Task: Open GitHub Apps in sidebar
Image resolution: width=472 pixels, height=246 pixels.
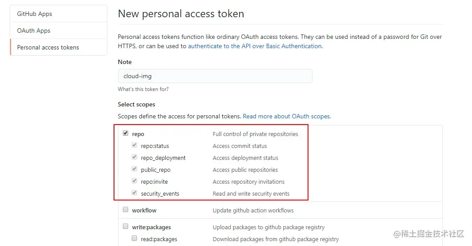Action: click(34, 14)
